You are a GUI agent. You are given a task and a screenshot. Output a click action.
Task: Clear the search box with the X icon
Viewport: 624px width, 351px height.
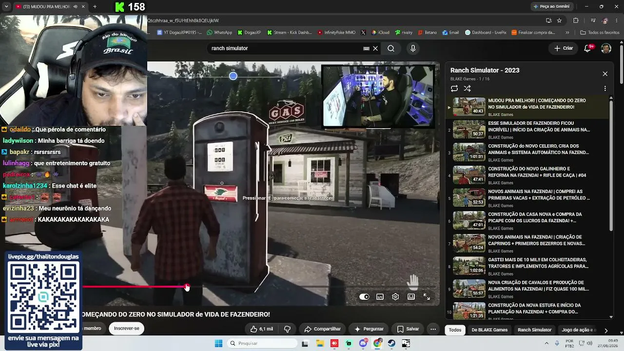click(375, 48)
